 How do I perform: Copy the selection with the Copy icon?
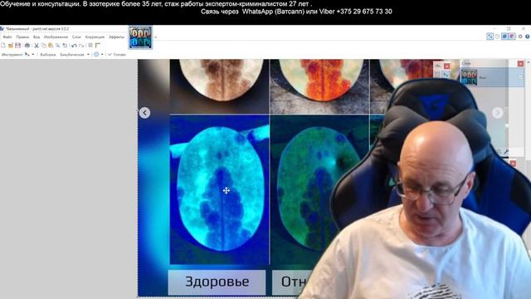[44, 45]
